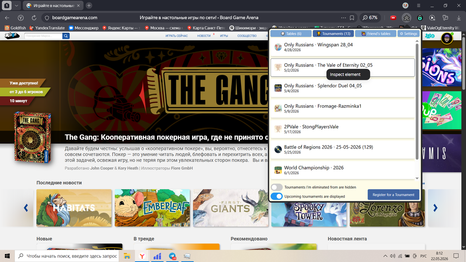Click the Splendor Duel game icon

click(x=278, y=88)
